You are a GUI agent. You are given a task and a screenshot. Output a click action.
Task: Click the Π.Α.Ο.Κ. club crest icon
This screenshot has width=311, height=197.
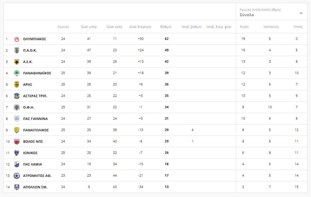tap(17, 50)
